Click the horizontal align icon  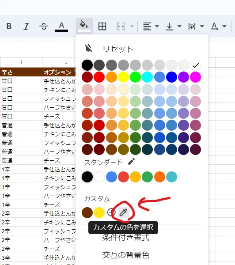(x=147, y=26)
